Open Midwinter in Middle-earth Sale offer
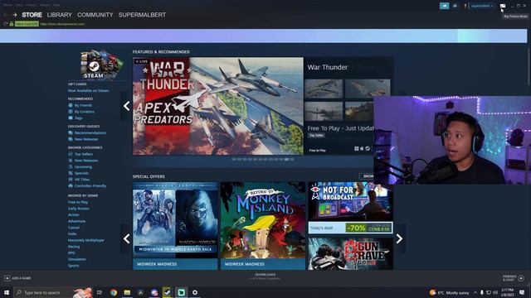Viewport: 531px width, 298px height. 175,226
